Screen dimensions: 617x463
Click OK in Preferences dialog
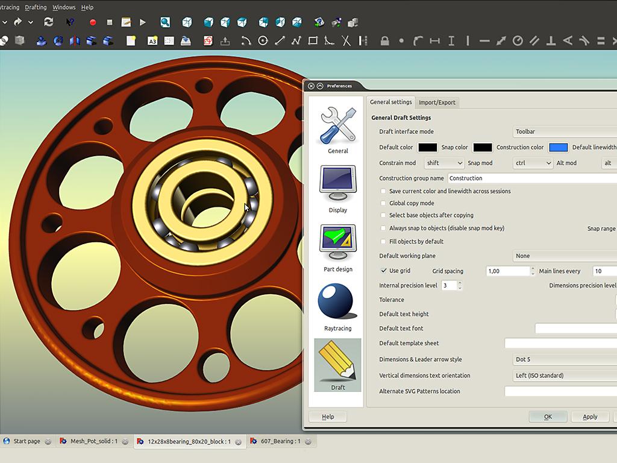click(548, 417)
